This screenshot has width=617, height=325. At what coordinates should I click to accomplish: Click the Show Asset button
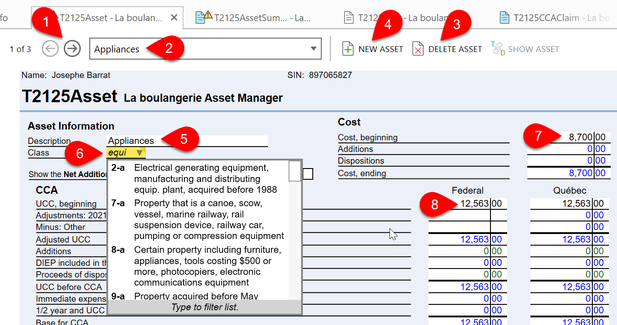pos(525,49)
